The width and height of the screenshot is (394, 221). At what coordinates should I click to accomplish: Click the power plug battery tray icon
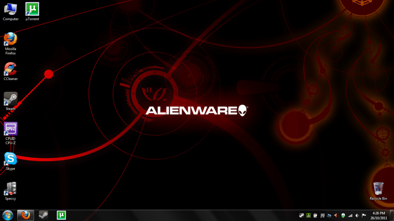[315, 216]
